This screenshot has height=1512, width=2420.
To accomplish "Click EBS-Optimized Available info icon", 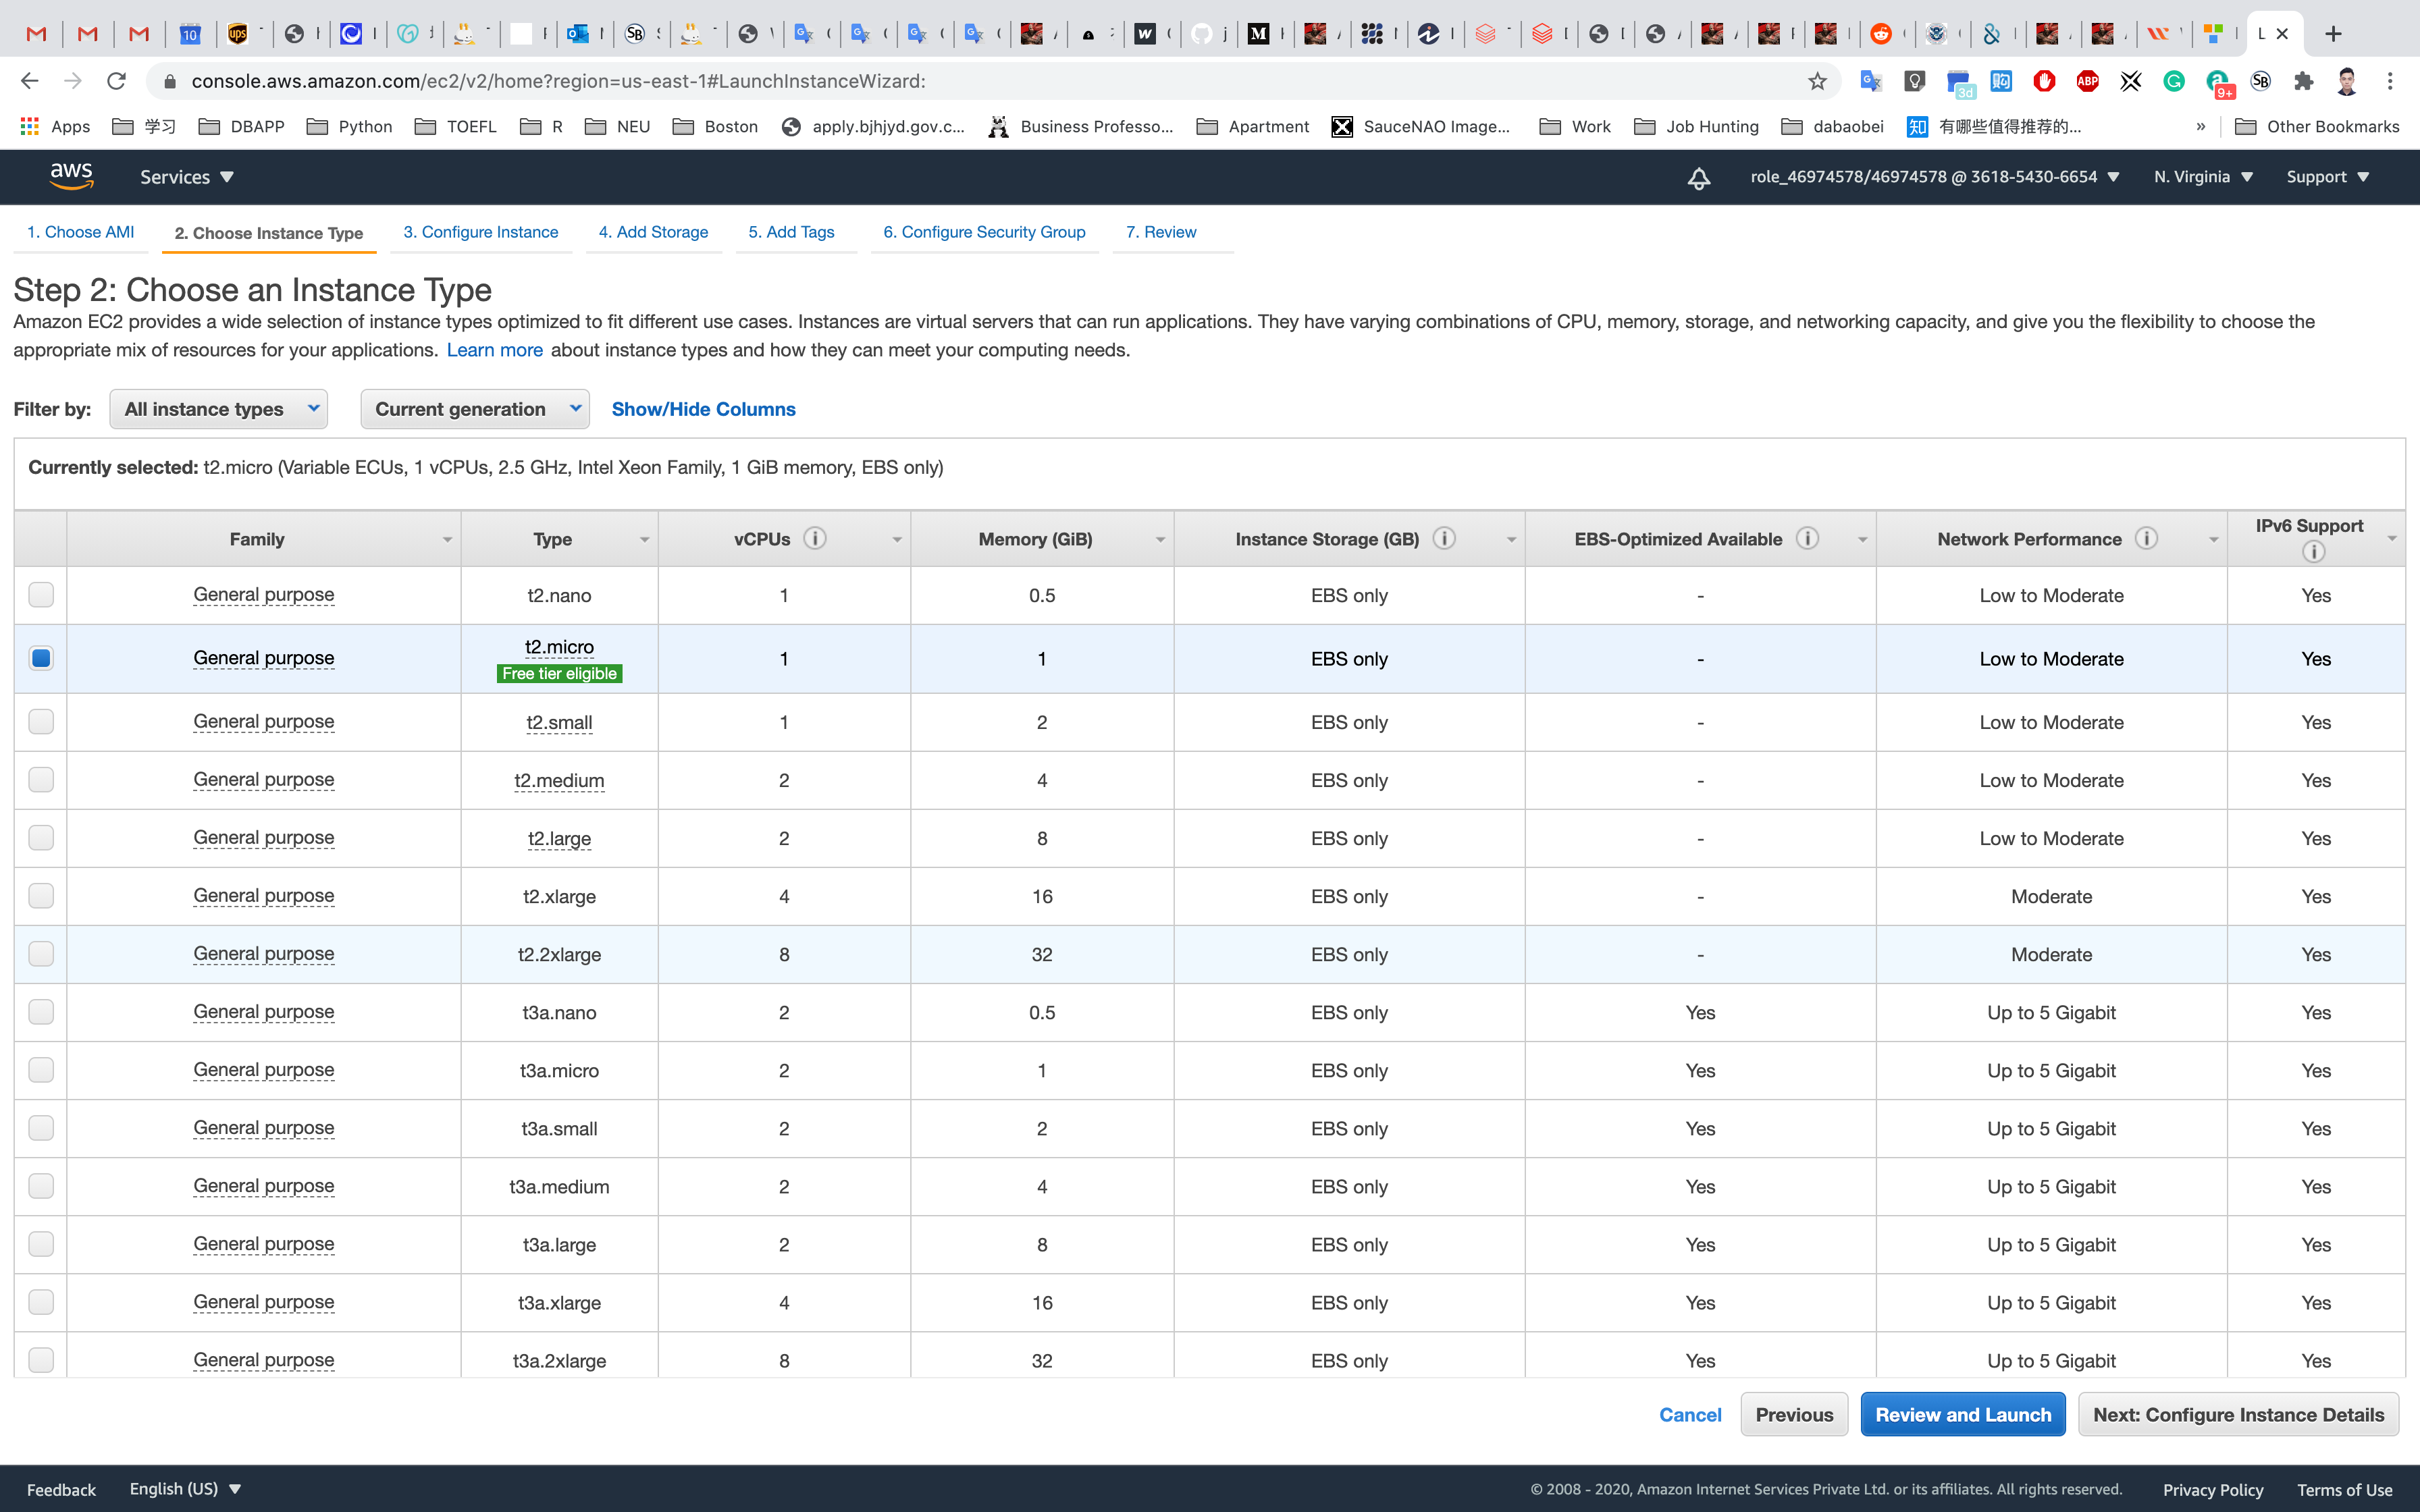I will (1806, 539).
